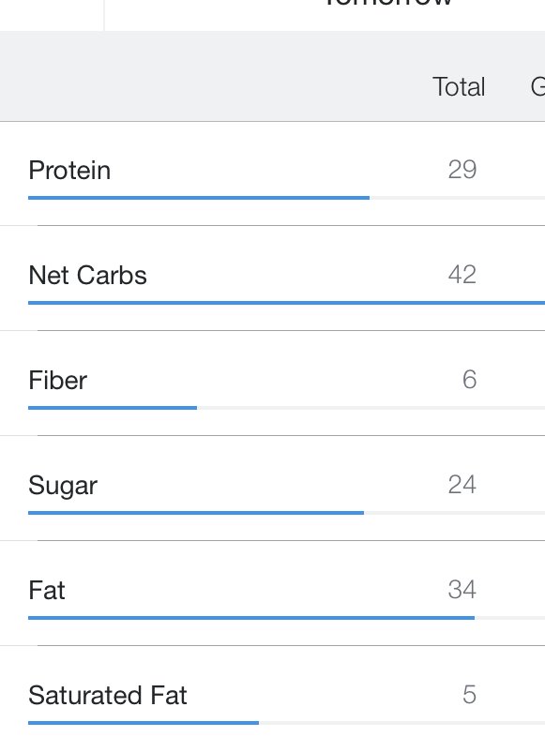Viewport: 545px width, 737px height.
Task: Select the Sugar total value 24
Action: click(x=462, y=485)
